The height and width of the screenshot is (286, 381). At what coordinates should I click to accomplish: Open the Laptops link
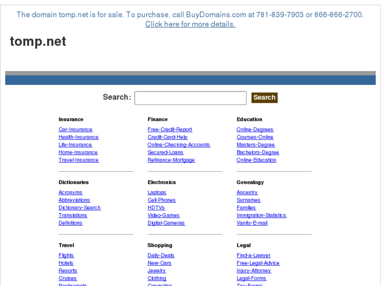[x=157, y=192]
